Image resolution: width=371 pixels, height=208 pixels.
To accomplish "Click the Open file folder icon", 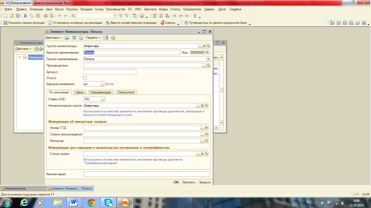I will click(x=12, y=16).
